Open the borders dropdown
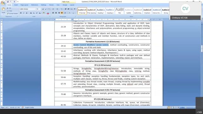This screenshot has width=203, height=114. point(75,13)
